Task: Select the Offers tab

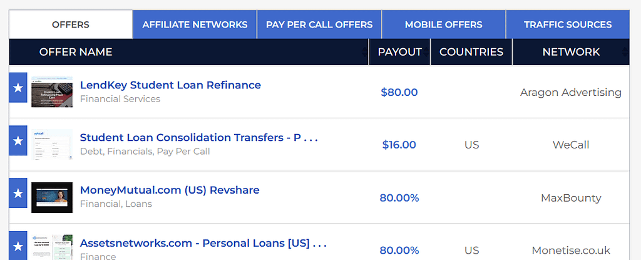Action: tap(71, 24)
